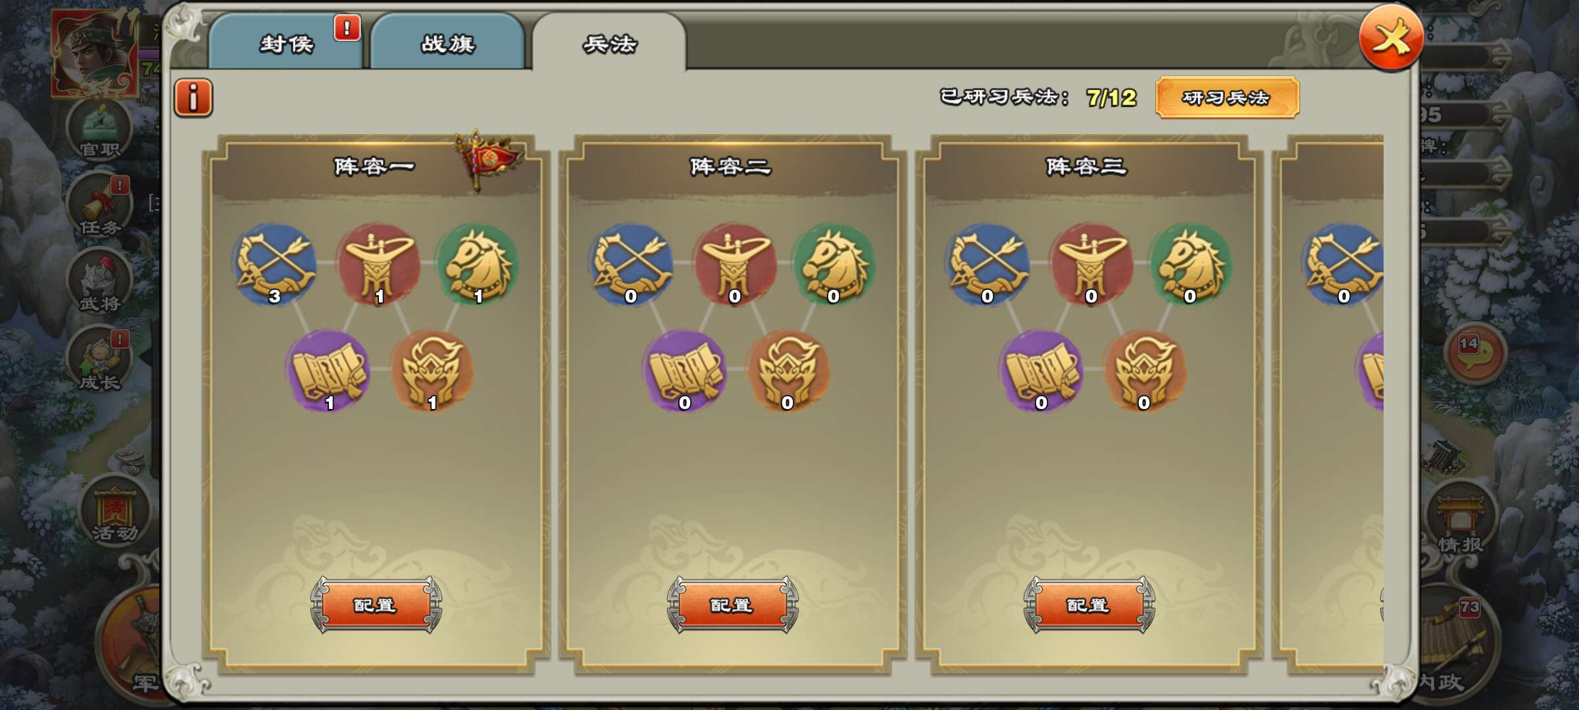Open 武将 generals sidebar icon

[100, 283]
